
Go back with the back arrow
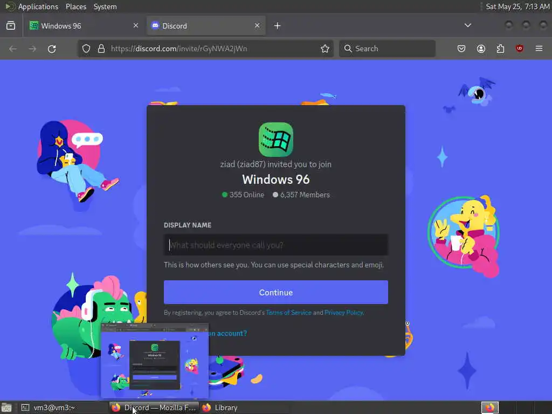[13, 49]
